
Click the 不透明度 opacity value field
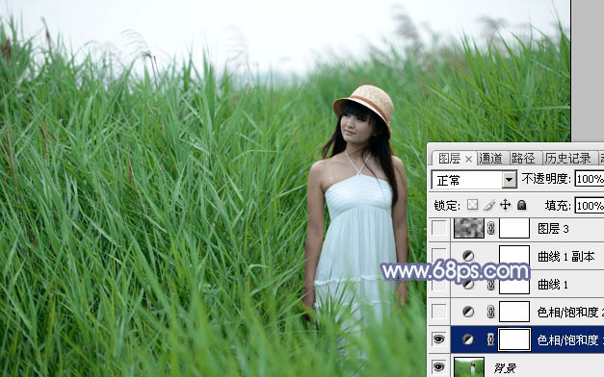click(590, 179)
